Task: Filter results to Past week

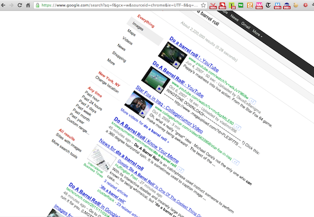Action: (83, 110)
